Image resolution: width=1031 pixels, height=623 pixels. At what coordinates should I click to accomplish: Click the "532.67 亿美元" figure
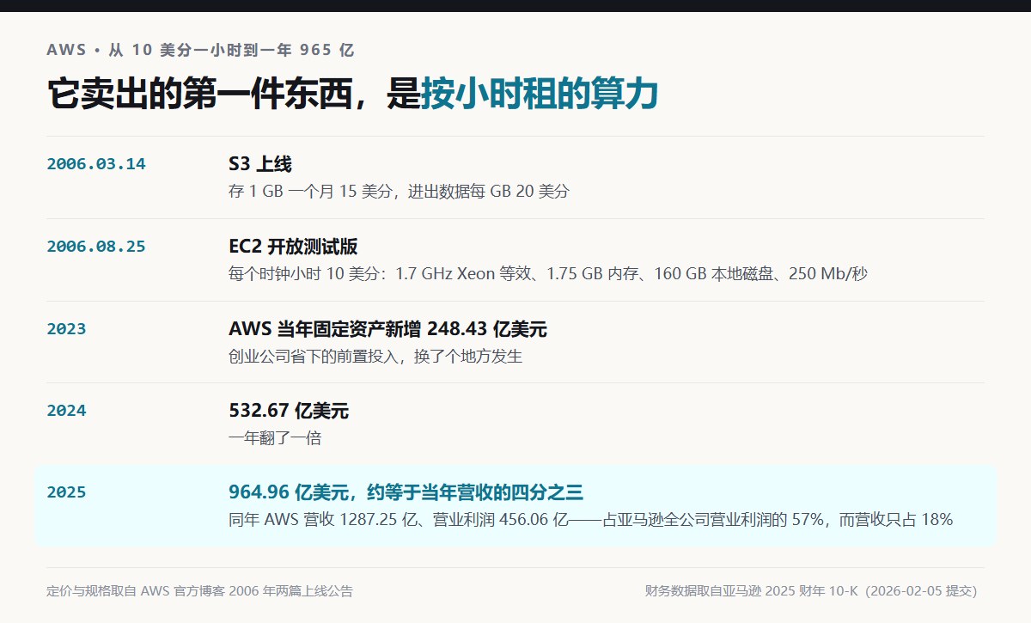point(289,411)
